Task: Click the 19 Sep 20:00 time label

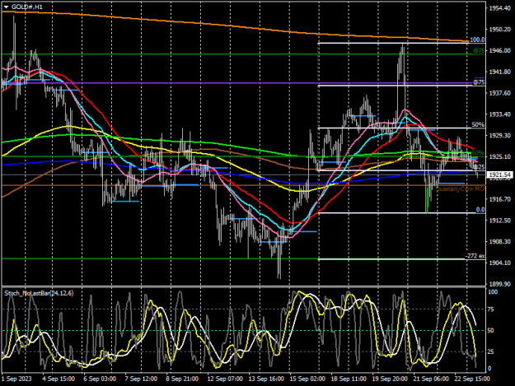Action: pyautogui.click(x=390, y=379)
